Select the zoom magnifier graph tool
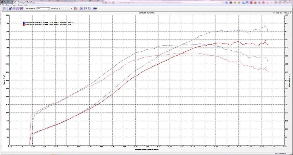Image resolution: width=293 pixels, height=155 pixels. 82,8
